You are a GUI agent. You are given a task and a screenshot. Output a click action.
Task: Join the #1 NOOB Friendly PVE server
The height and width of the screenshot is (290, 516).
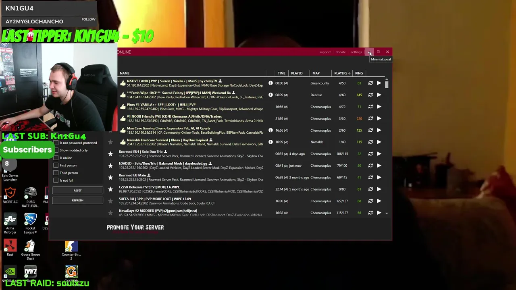379,118
